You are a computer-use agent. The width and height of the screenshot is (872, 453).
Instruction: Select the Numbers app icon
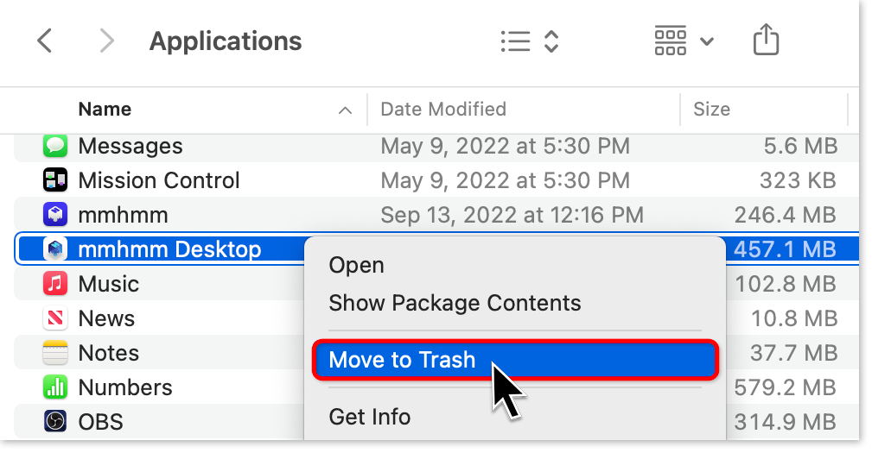pyautogui.click(x=55, y=387)
